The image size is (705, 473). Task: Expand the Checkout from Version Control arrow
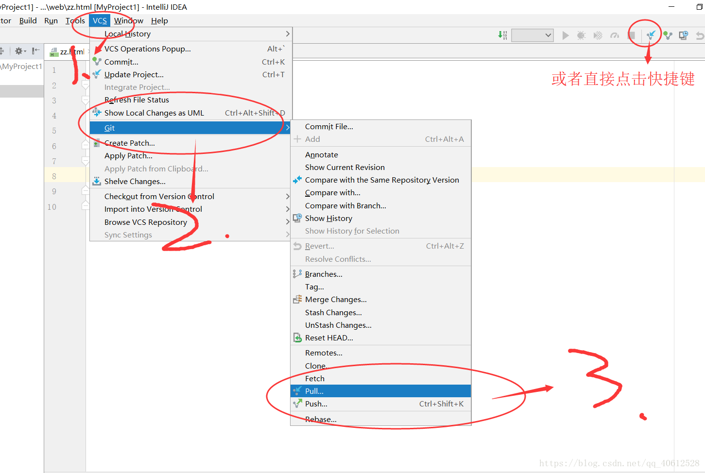point(288,196)
